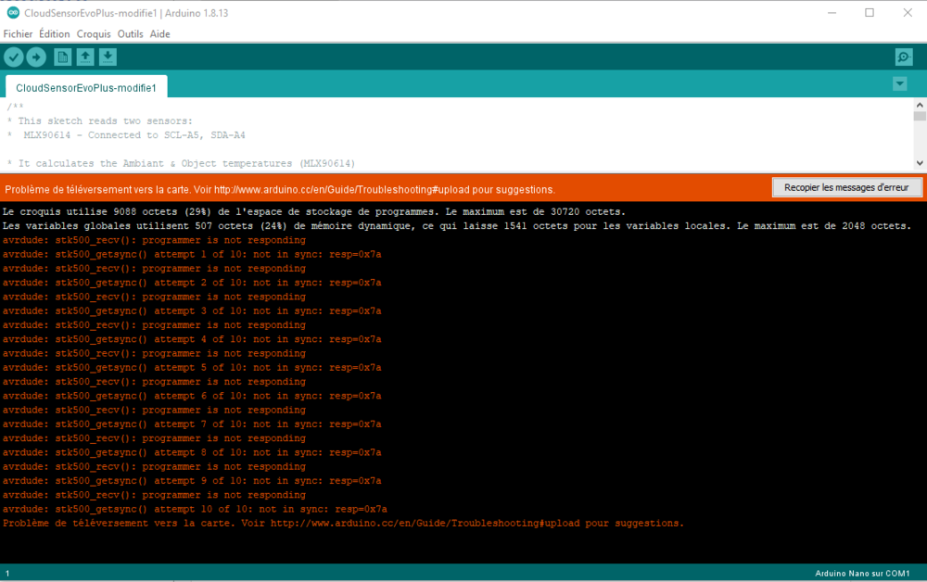The width and height of the screenshot is (927, 582).
Task: Click the 'attempt 5 of 10' console line
Action: coord(192,368)
